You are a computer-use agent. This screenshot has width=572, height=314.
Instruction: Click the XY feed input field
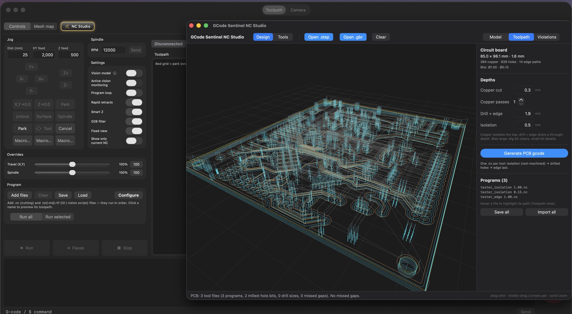44,55
